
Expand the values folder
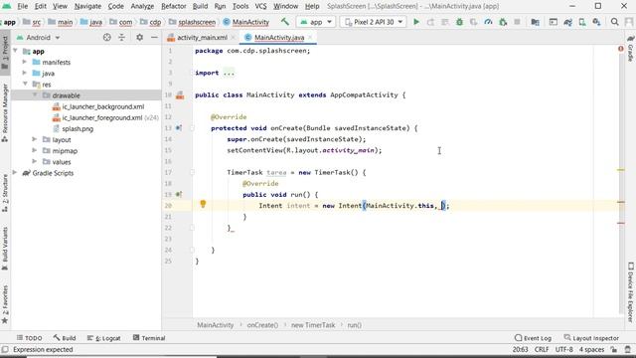(x=35, y=161)
